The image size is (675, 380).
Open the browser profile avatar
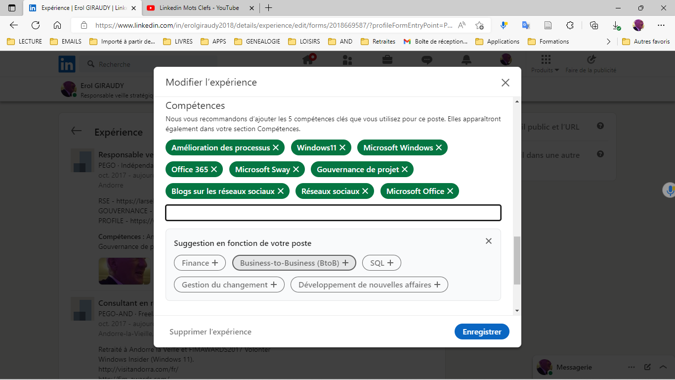(x=638, y=25)
